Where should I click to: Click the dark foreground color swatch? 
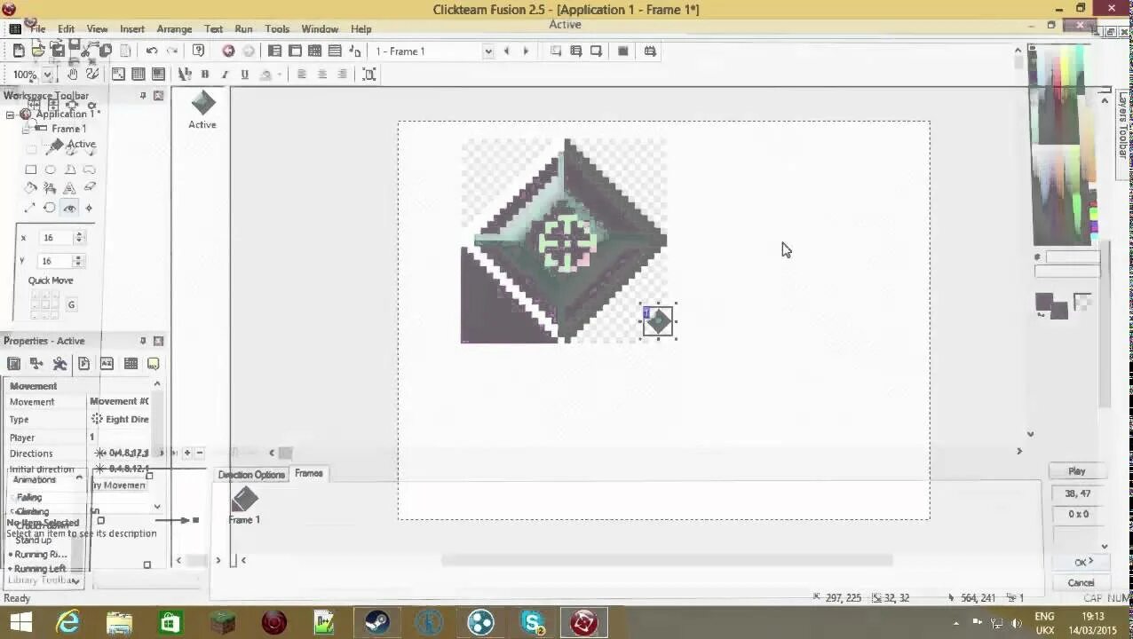click(x=1044, y=303)
